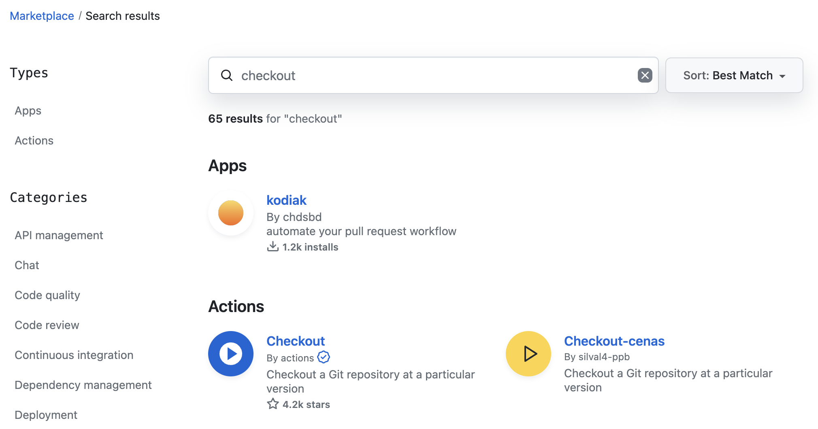Screen dimensions: 818x429
Task: Click the star icon beside 4.2k stars
Action: click(273, 404)
